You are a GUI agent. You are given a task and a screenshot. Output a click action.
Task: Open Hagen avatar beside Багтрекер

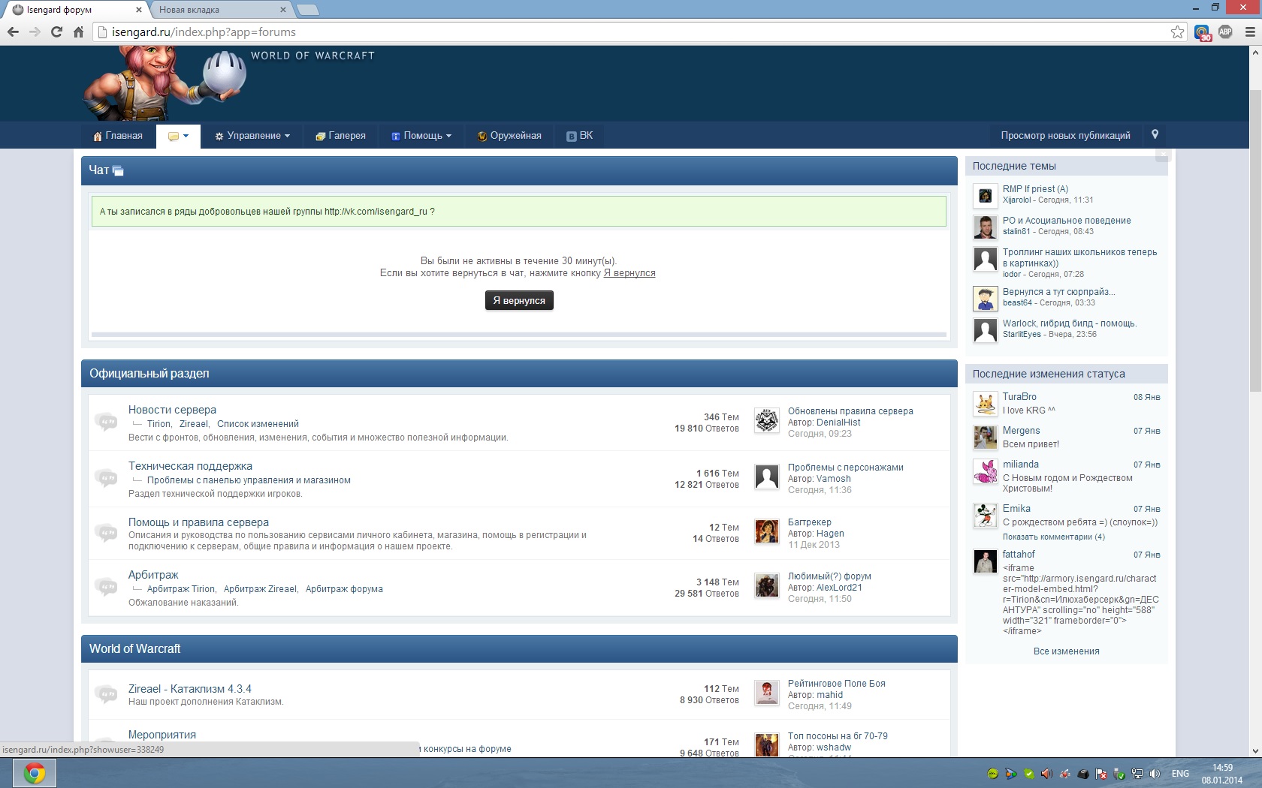pos(767,531)
